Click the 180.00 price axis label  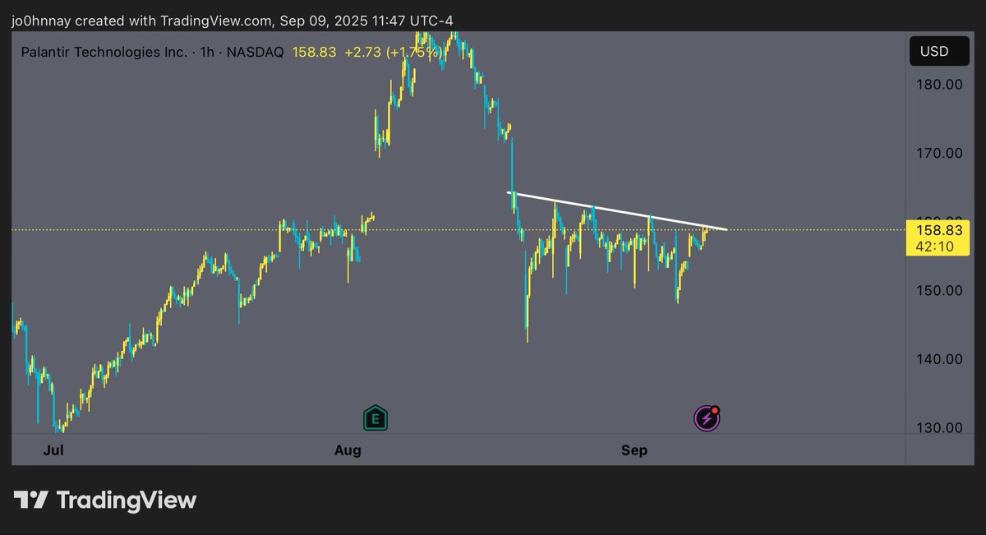942,84
